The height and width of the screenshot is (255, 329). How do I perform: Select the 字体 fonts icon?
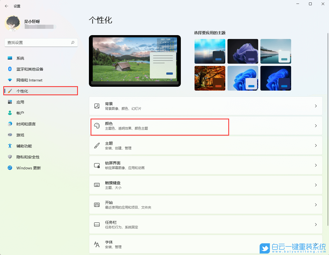[97, 244]
